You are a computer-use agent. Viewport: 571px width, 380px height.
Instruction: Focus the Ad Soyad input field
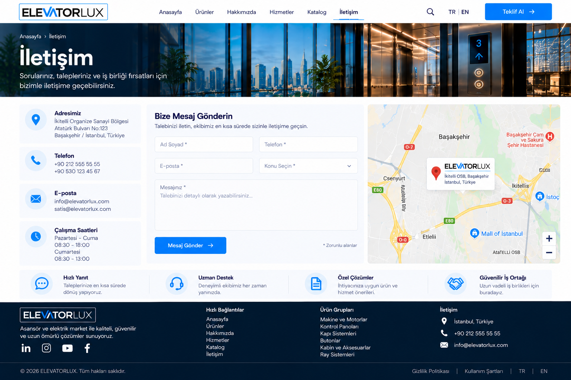204,144
